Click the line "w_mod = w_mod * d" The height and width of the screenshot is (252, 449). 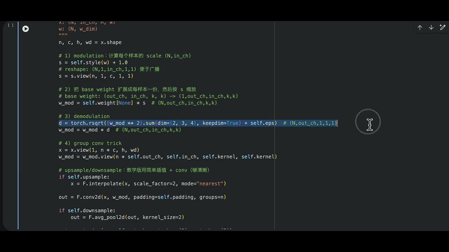(120, 130)
